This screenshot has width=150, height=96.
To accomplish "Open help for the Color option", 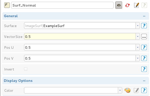I will (144, 90).
